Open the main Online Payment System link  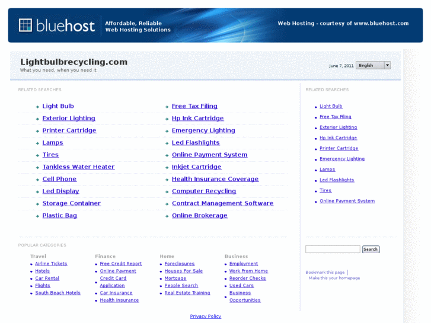coord(209,155)
